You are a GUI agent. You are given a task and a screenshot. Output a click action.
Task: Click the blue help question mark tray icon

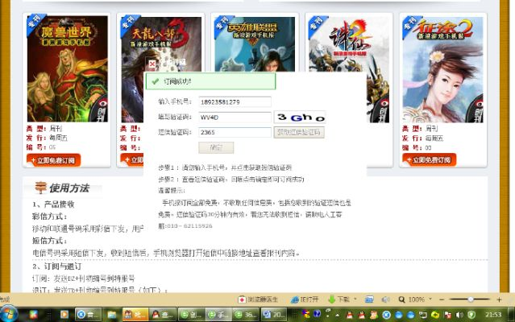tap(317, 314)
